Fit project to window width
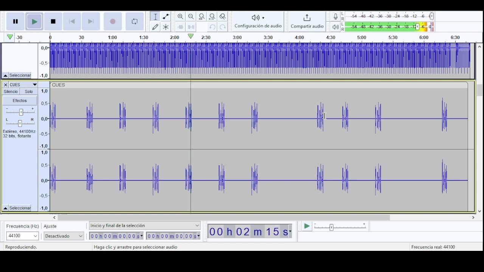 point(212,17)
